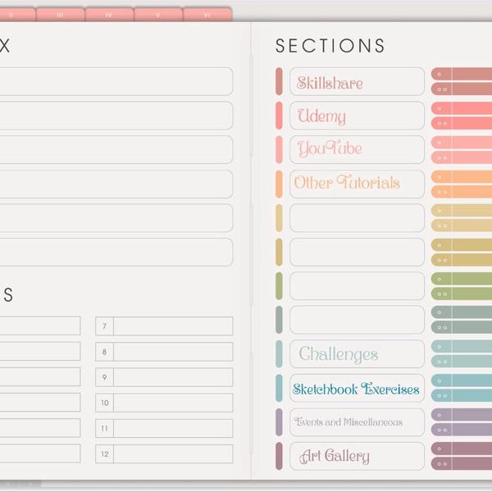Select the text field numbered 9
Image resolution: width=492 pixels, height=492 pixels.
(x=173, y=377)
